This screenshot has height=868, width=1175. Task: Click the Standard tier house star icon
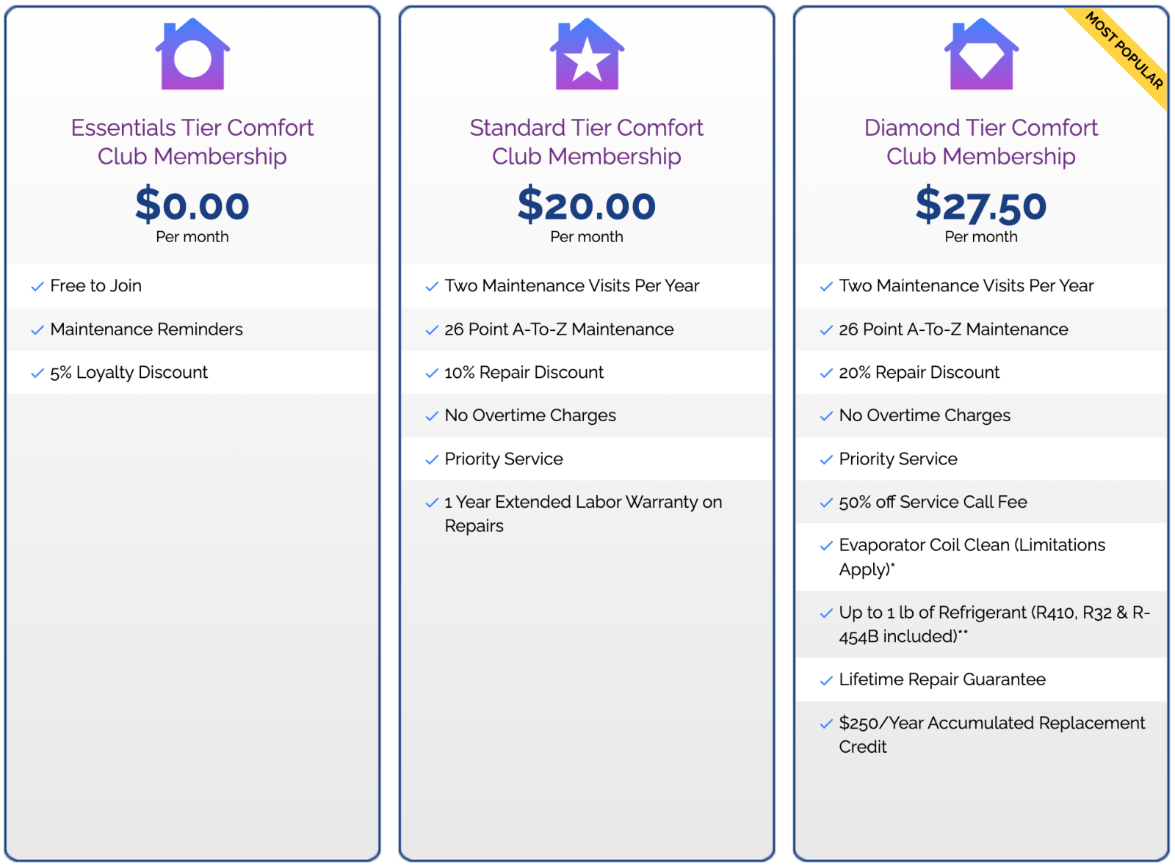(x=587, y=54)
